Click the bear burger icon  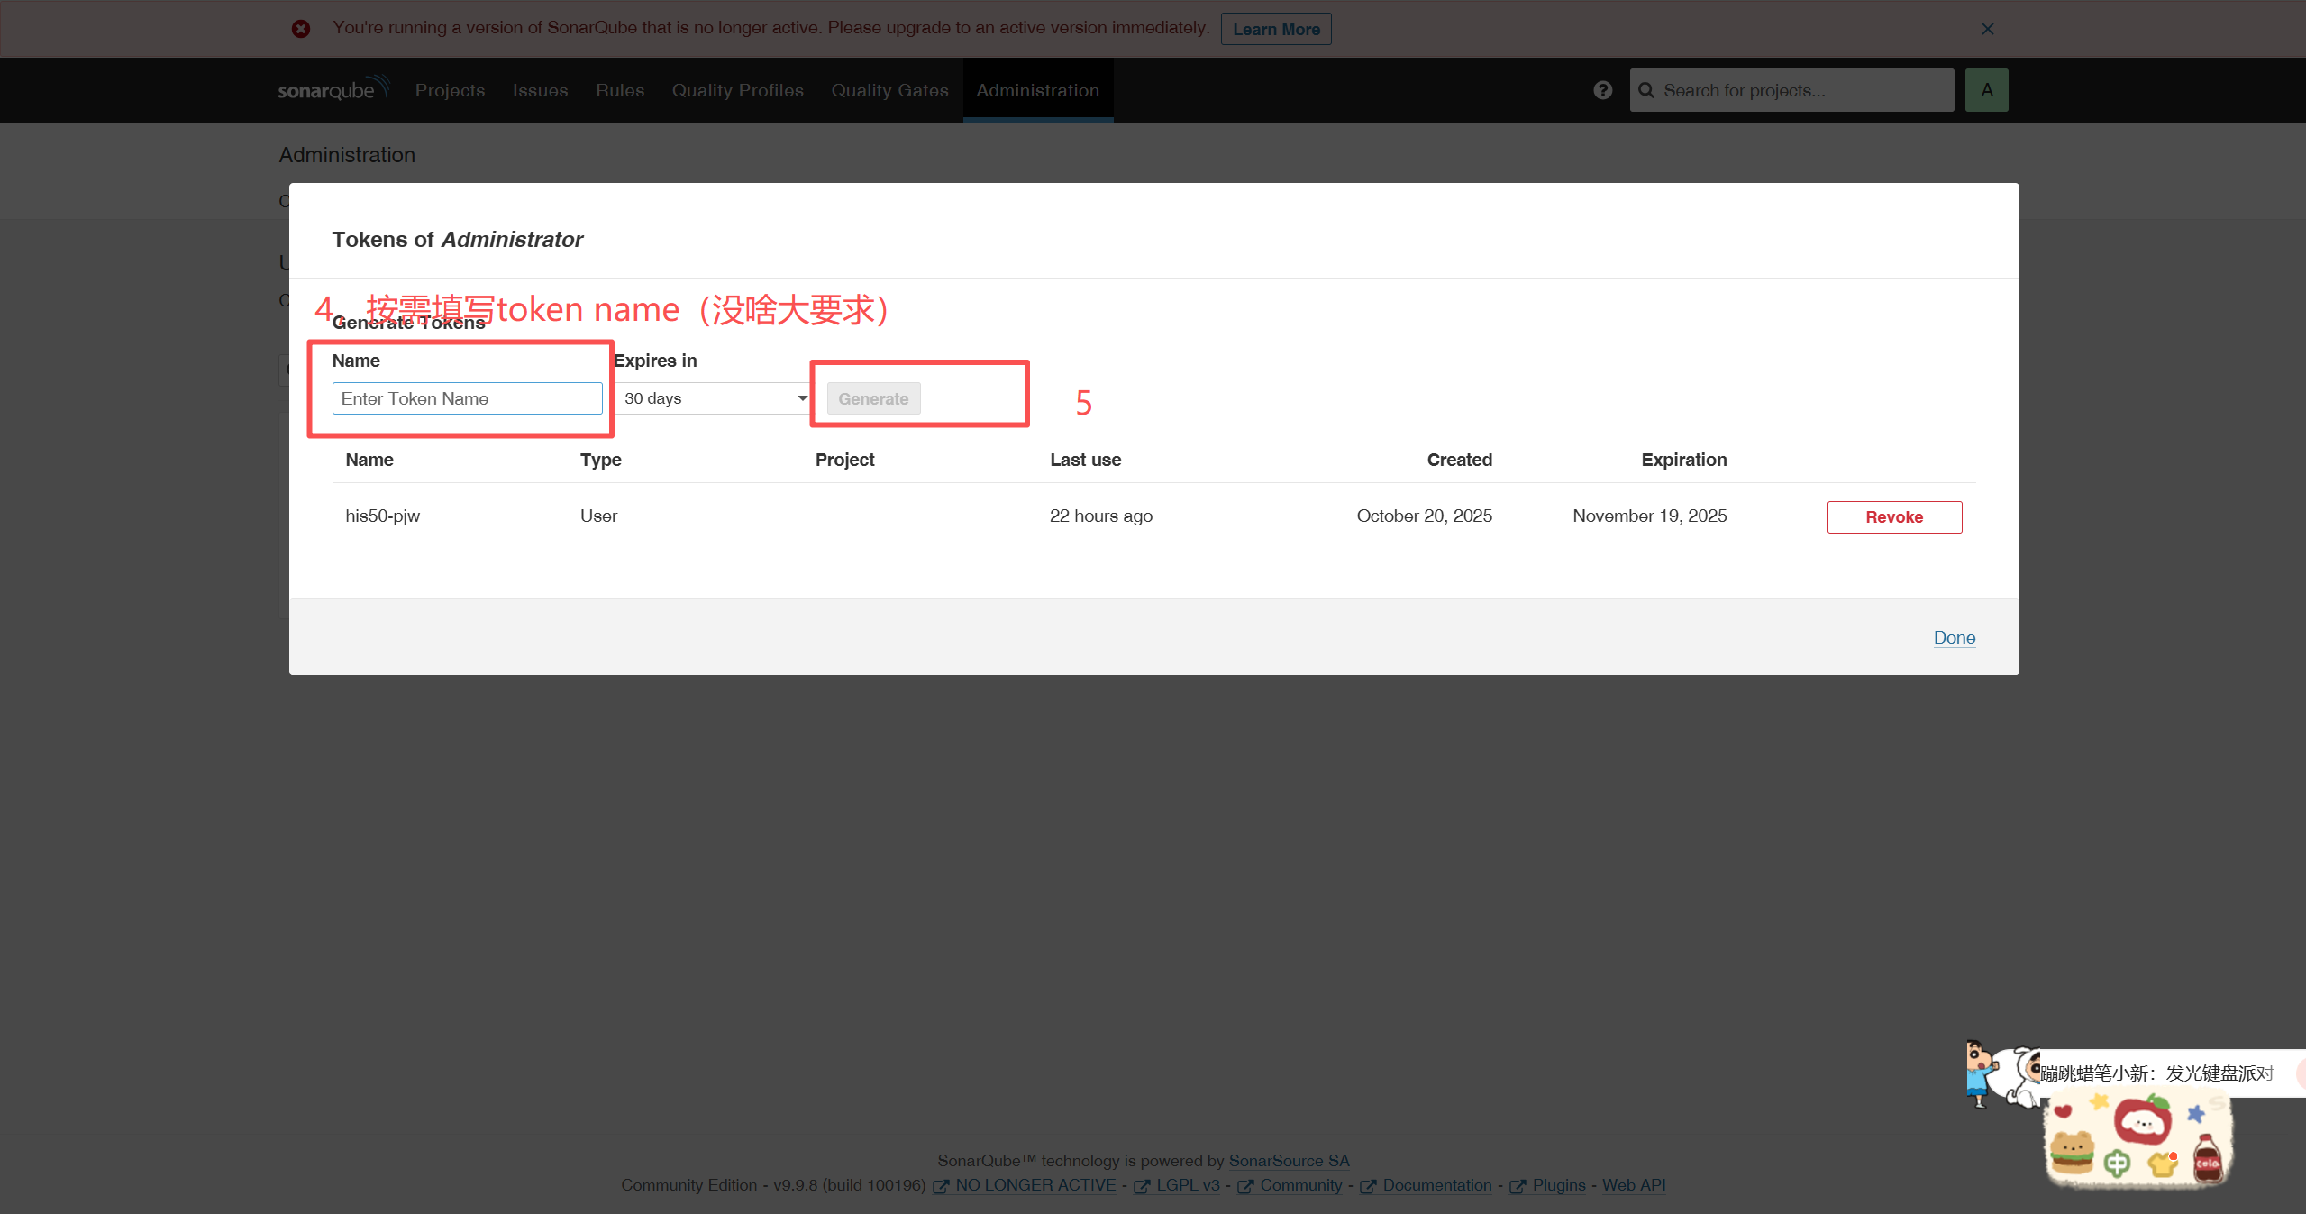2072,1153
